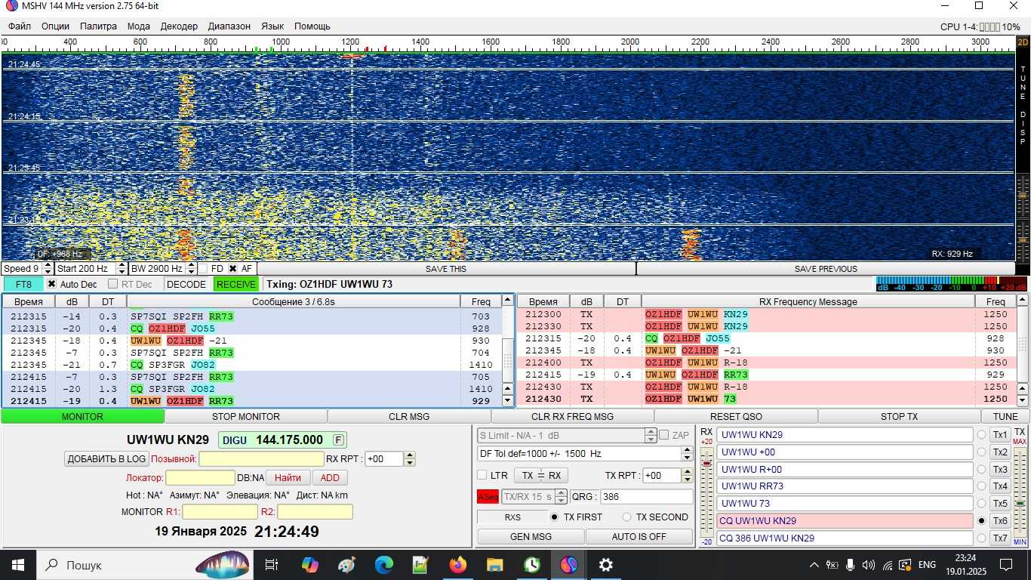Click the RESET QSO button
1031x580 pixels.
[736, 417]
